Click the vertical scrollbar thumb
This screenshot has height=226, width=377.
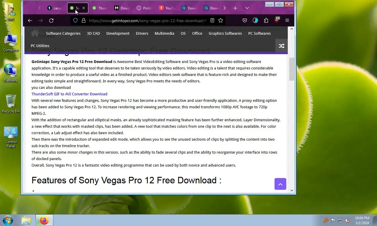click(292, 69)
